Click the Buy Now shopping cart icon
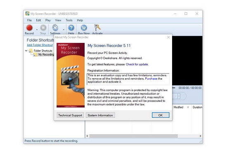The width and height of the screenshot is (227, 154). click(x=84, y=28)
